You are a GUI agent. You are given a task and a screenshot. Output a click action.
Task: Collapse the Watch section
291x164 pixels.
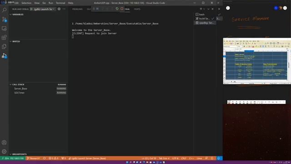[x=39, y=41]
